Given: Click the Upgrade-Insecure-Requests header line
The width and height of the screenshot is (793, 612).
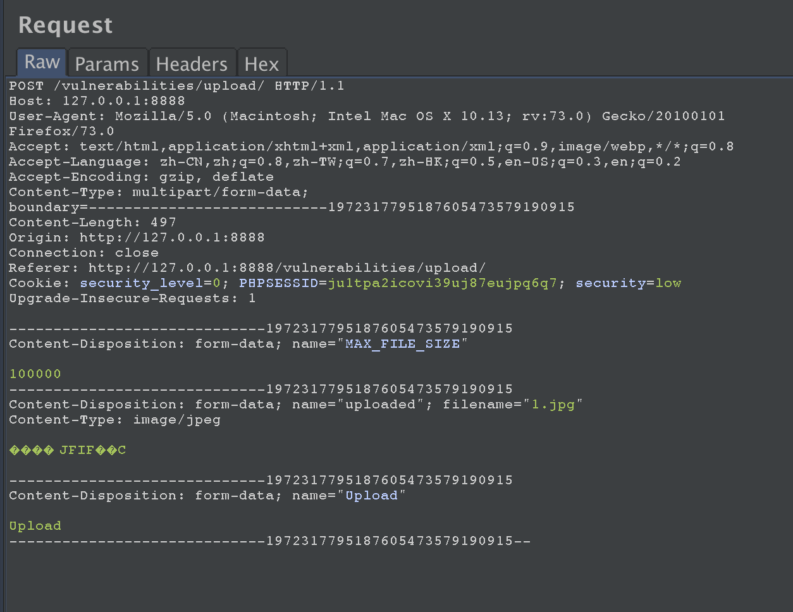Looking at the screenshot, I should (x=132, y=298).
